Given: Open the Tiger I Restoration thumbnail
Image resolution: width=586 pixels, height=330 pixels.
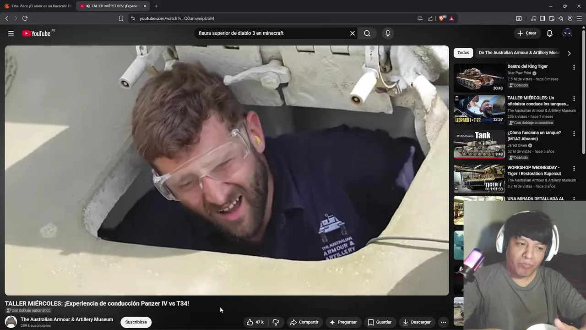Looking at the screenshot, I should coord(479,179).
